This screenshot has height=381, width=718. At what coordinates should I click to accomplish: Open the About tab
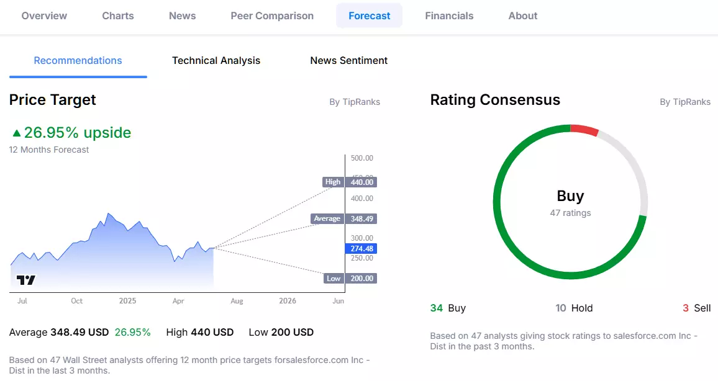pos(522,16)
